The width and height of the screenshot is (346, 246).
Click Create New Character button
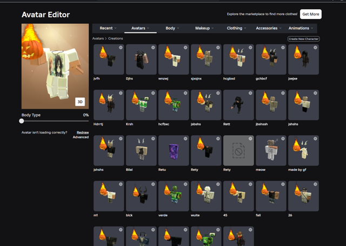tap(304, 39)
